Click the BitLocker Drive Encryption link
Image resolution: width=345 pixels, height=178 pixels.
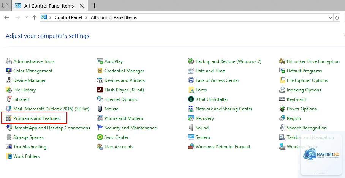tap(313, 61)
